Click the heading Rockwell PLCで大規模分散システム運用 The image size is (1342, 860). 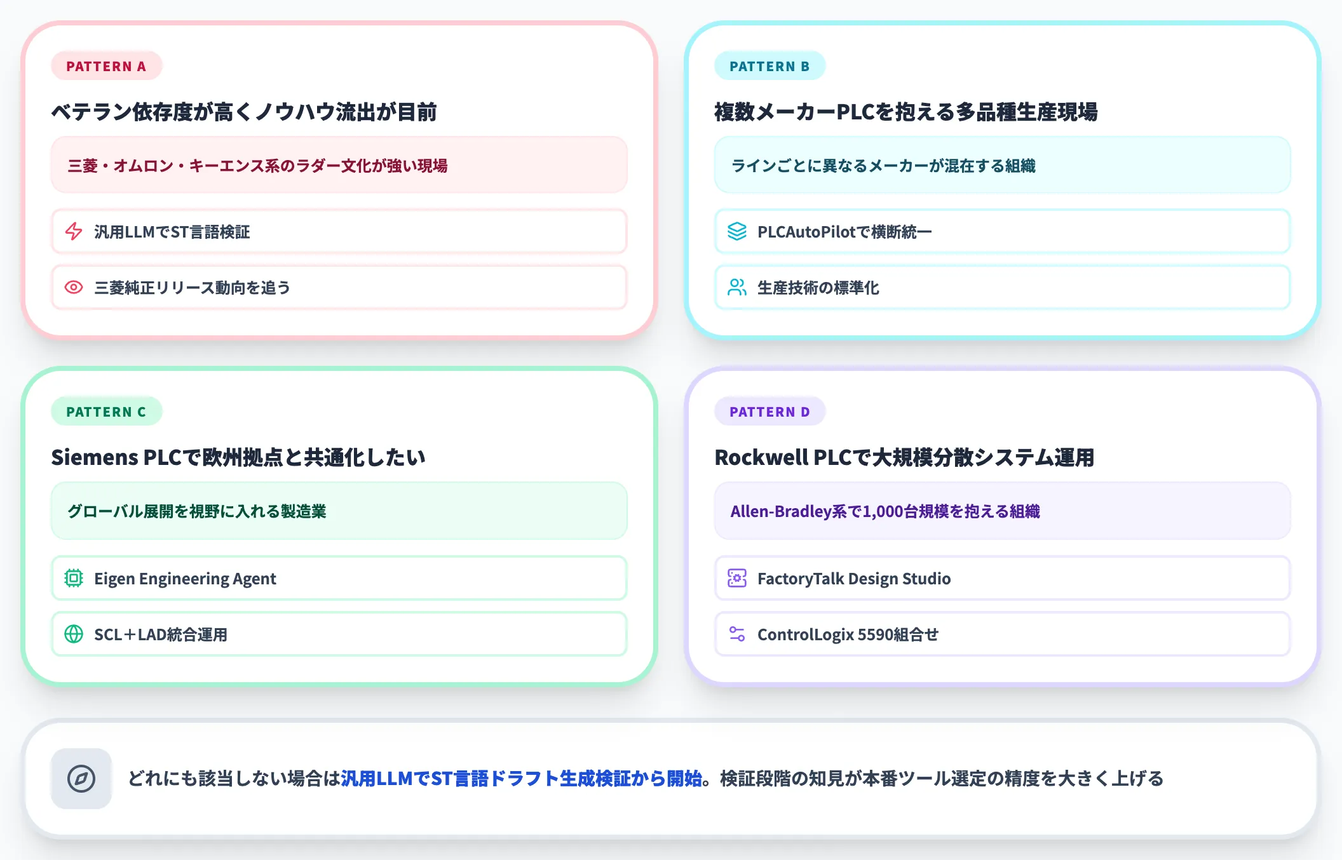click(904, 457)
